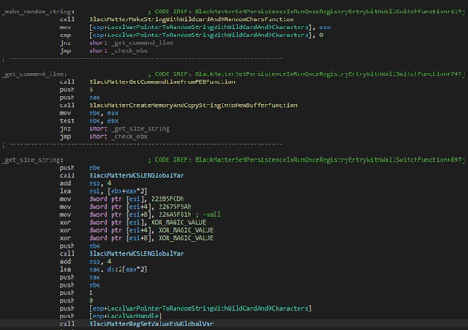The height and width of the screenshot is (330, 468).
Task: Select the constant 226A5F81h
Action: [175, 214]
